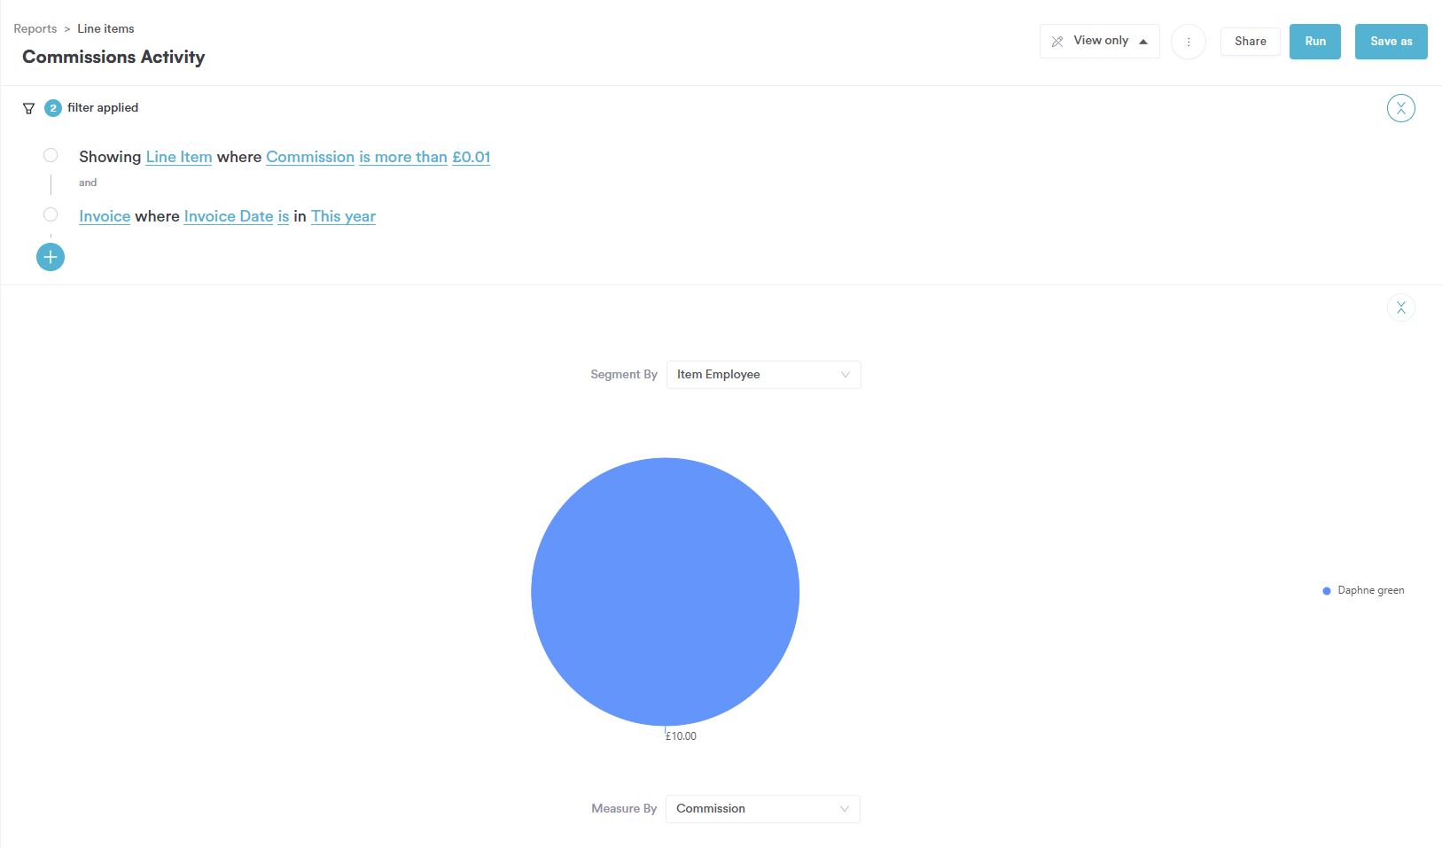Open the Measure By Commission dropdown

point(762,809)
